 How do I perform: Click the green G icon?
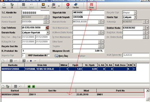point(33,87)
